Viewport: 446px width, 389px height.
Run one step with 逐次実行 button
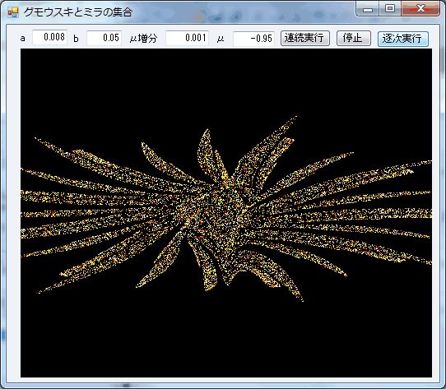click(x=402, y=39)
